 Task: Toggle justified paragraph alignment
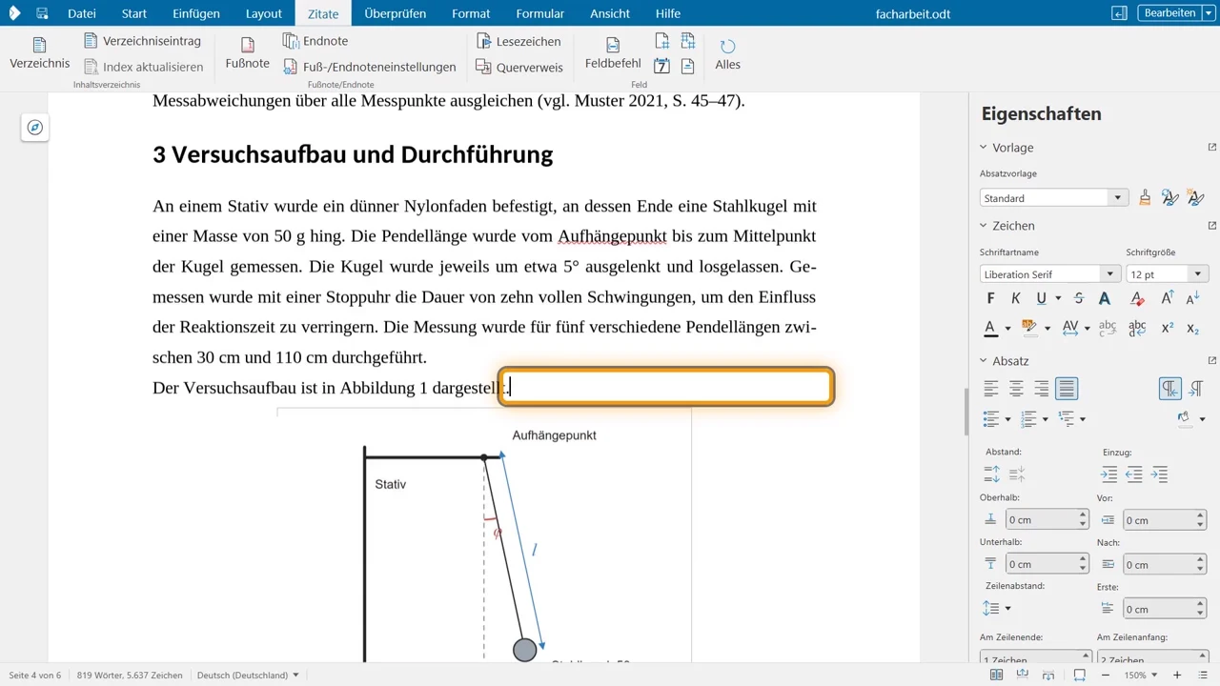point(1067,389)
